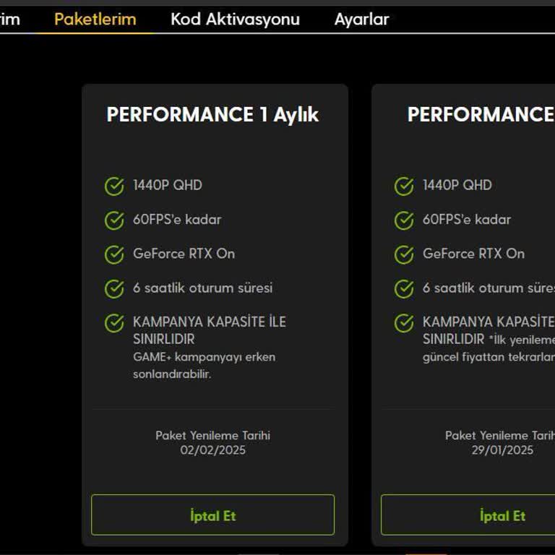The height and width of the screenshot is (555, 555).
Task: Click the 1440P QHD checkmark in second card
Action: click(x=404, y=186)
